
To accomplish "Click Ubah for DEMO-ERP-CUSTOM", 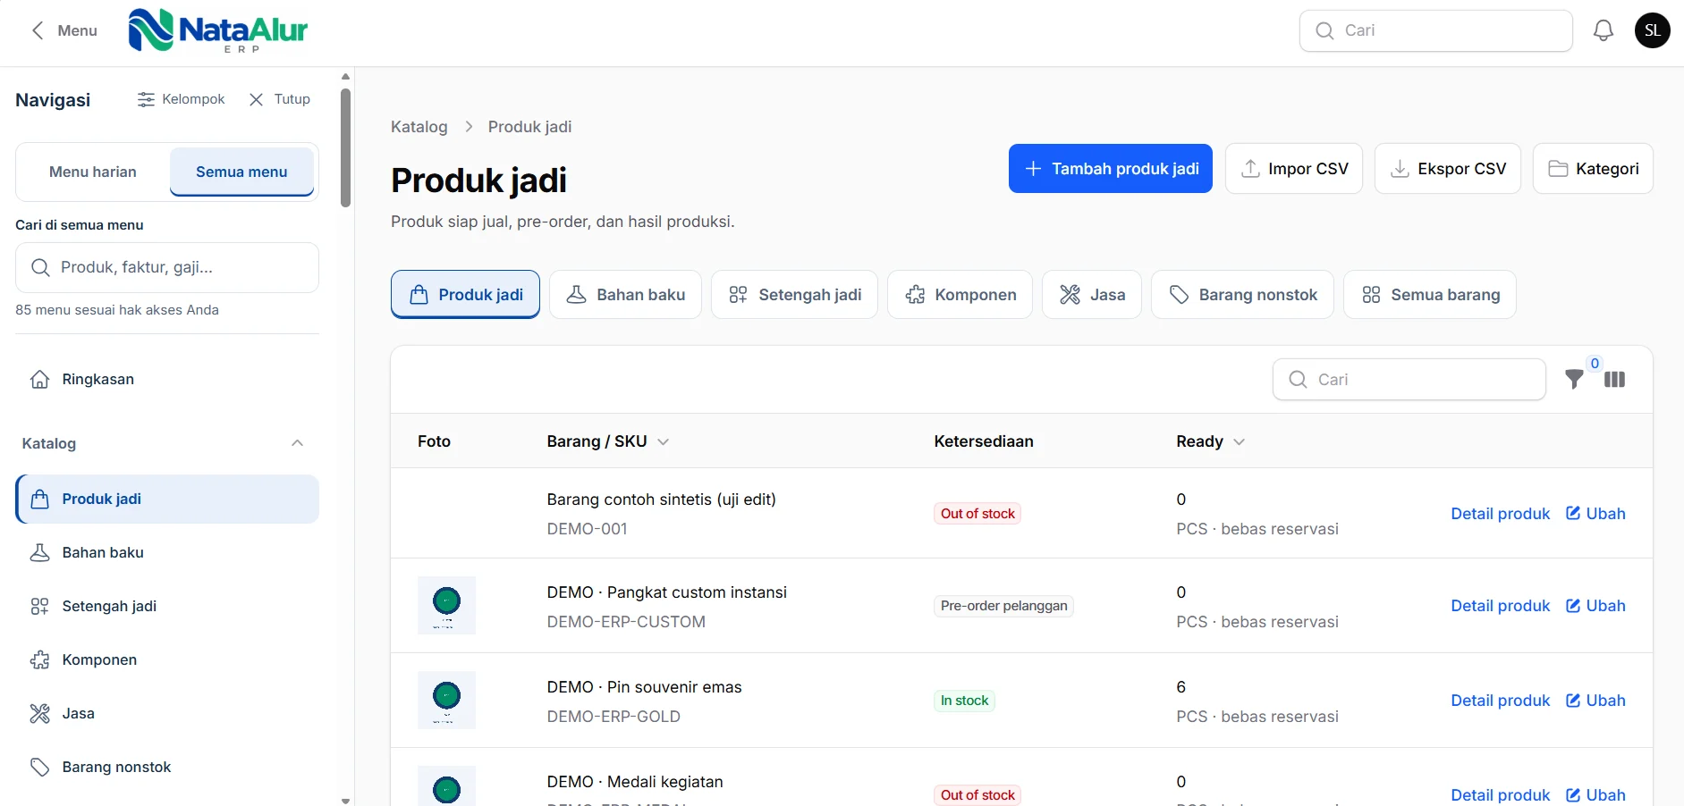I will click(1595, 606).
